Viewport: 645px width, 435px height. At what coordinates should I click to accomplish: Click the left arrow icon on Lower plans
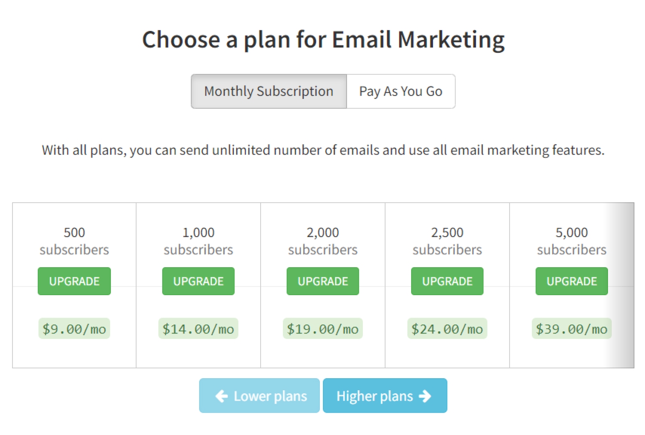click(221, 396)
